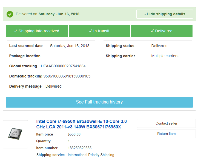This screenshot has height=167, width=198.
Task: Click the Delivered on Saturday, Jun 16 date
Action: pyautogui.click(x=59, y=14)
